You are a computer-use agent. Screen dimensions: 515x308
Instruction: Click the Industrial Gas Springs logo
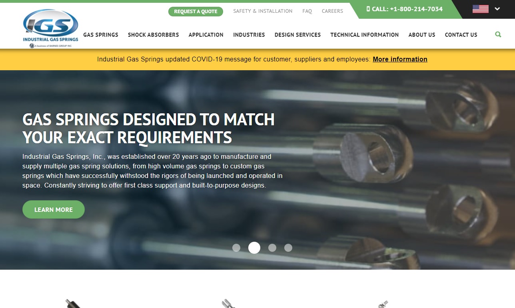coord(50,26)
